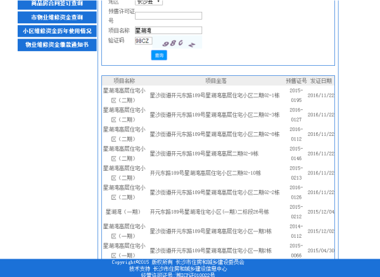This screenshot has height=277, width=380.
Task: Select 小区维修资金历年使用情况 sidebar item
Action: [57, 31]
